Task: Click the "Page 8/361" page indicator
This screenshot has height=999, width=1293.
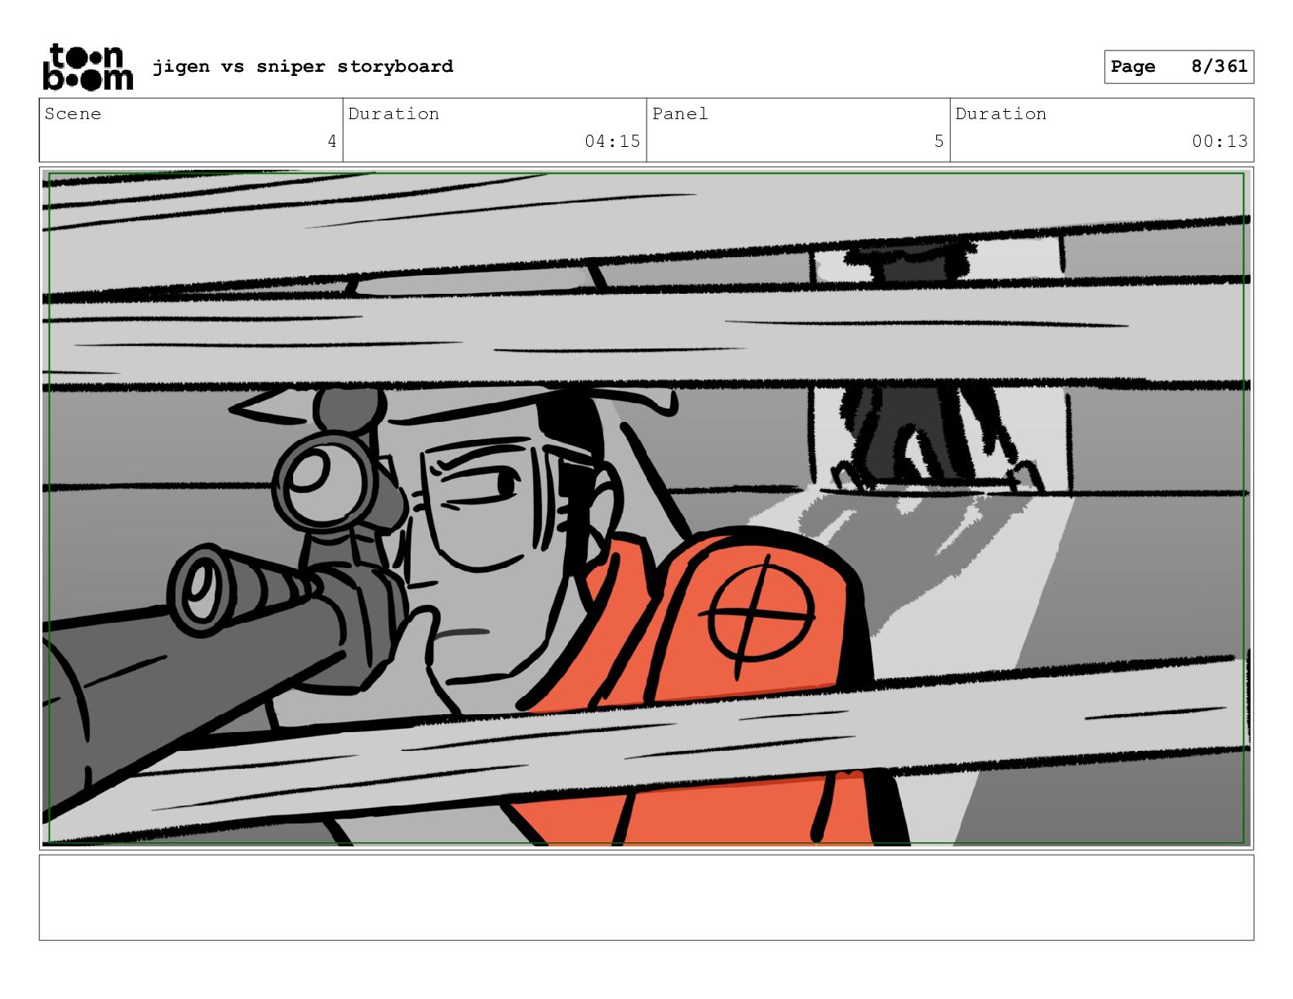Action: point(1179,67)
